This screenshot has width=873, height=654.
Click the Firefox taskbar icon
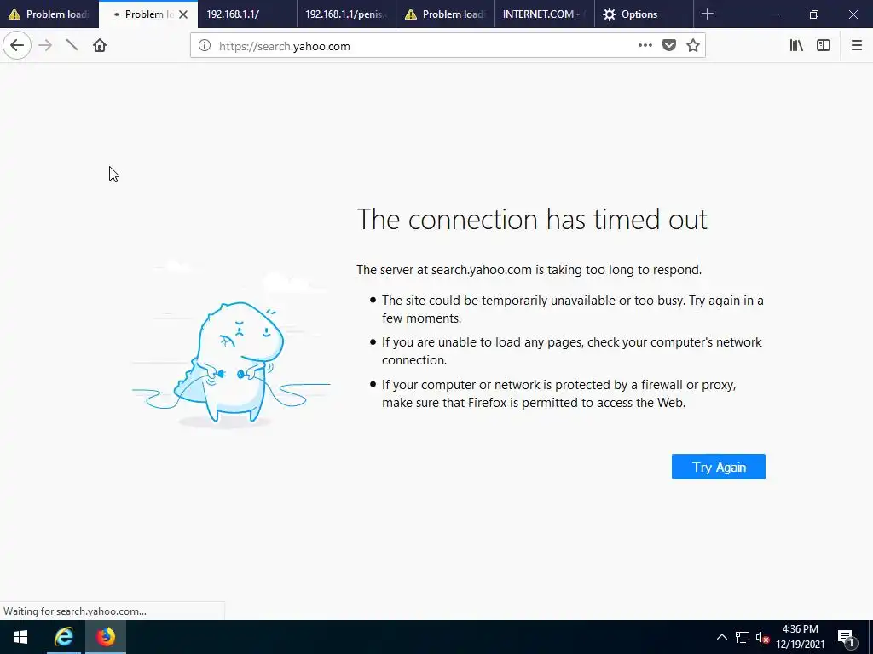[x=105, y=637]
